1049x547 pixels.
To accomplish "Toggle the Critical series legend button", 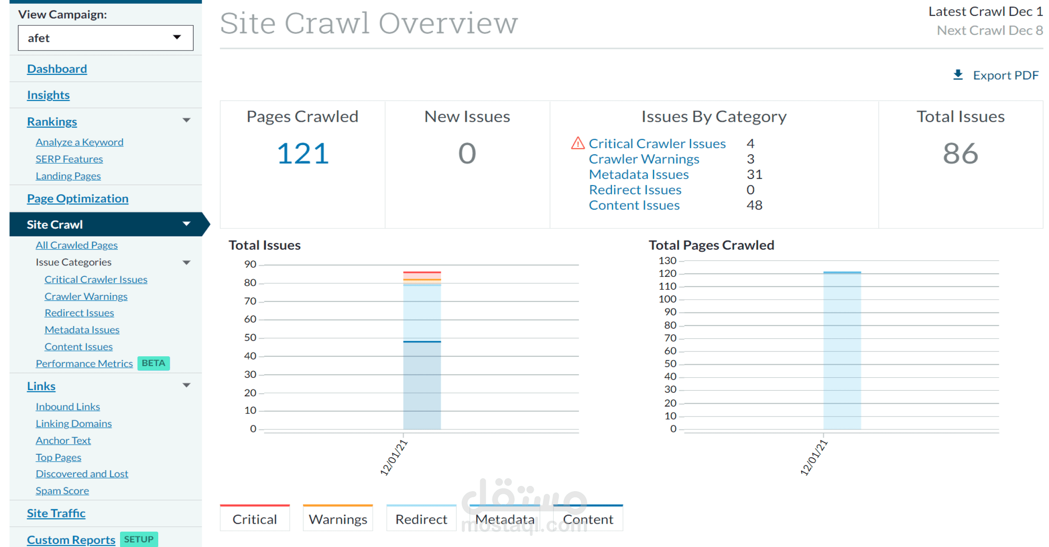I will [x=255, y=519].
